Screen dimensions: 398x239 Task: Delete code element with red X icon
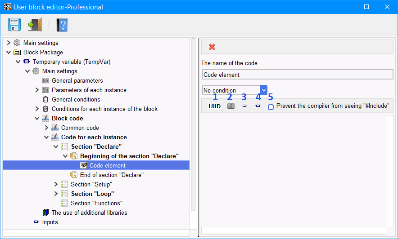pos(212,47)
